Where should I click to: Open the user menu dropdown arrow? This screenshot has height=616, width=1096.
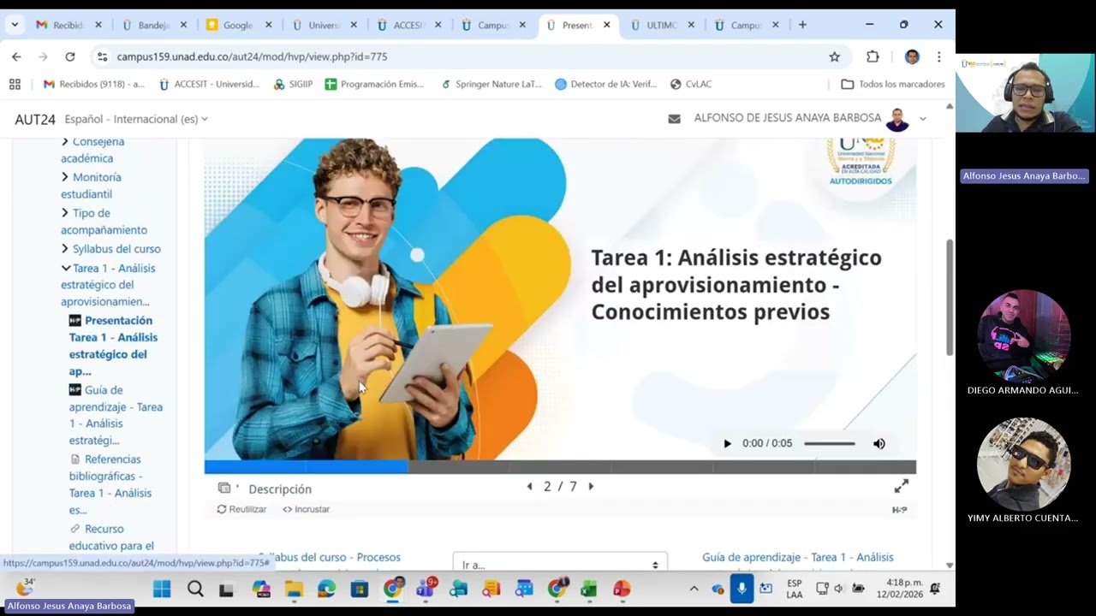coord(923,119)
